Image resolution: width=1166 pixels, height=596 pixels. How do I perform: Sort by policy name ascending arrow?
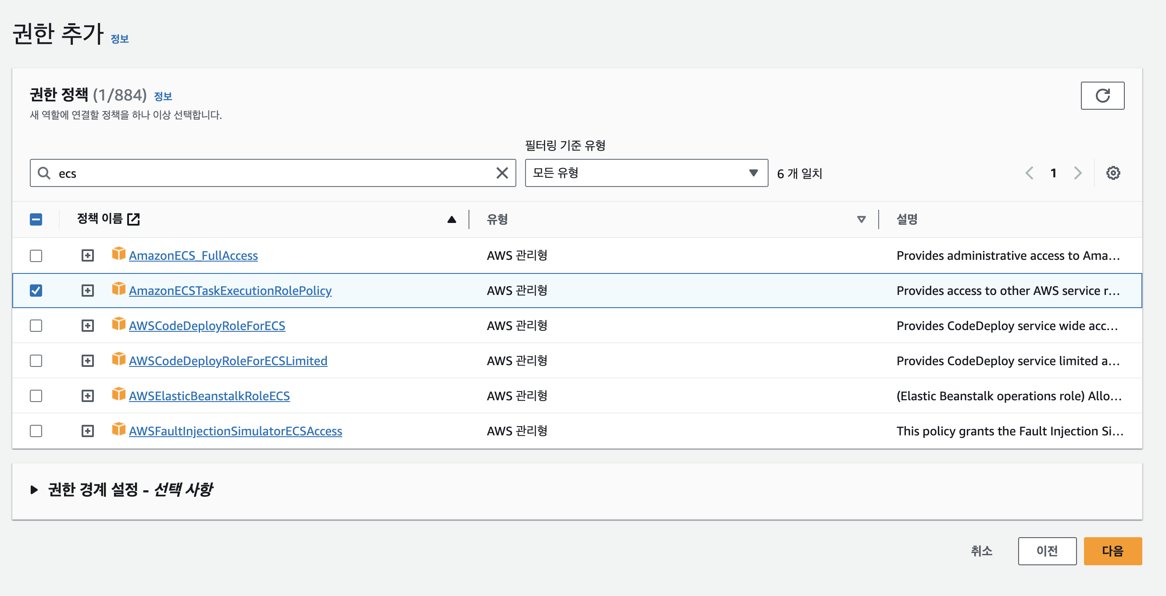pos(451,219)
